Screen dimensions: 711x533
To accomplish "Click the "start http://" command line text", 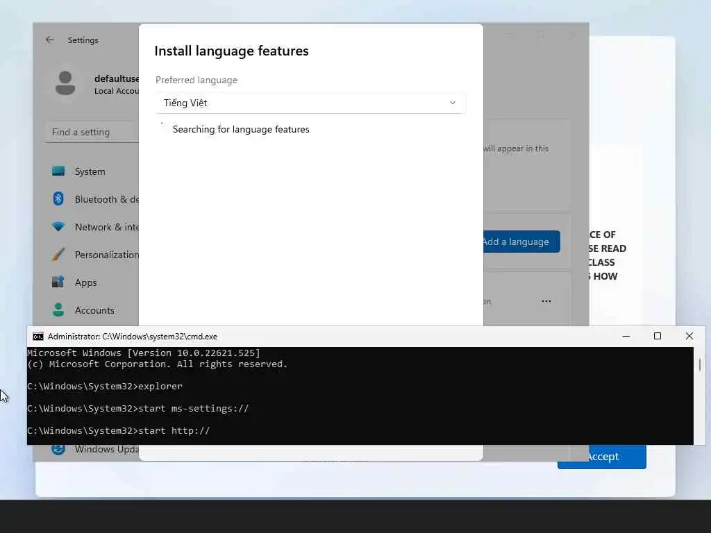I will click(x=174, y=430).
